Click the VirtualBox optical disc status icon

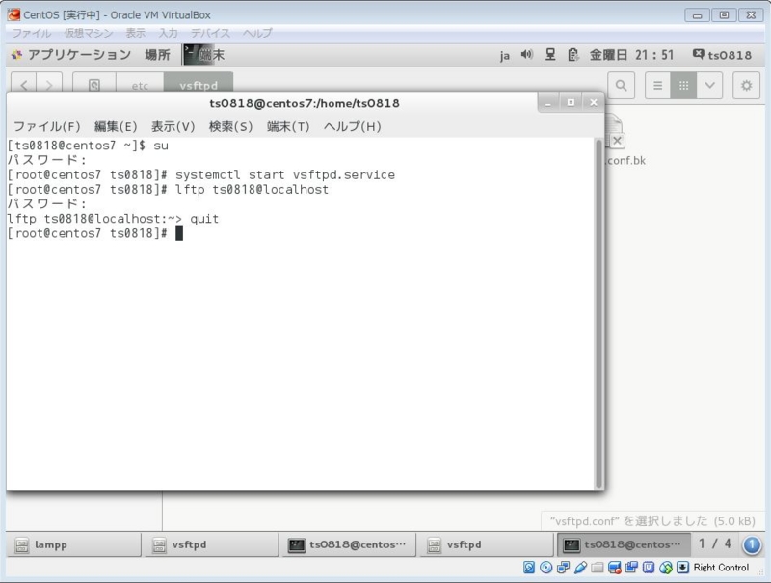pos(545,568)
